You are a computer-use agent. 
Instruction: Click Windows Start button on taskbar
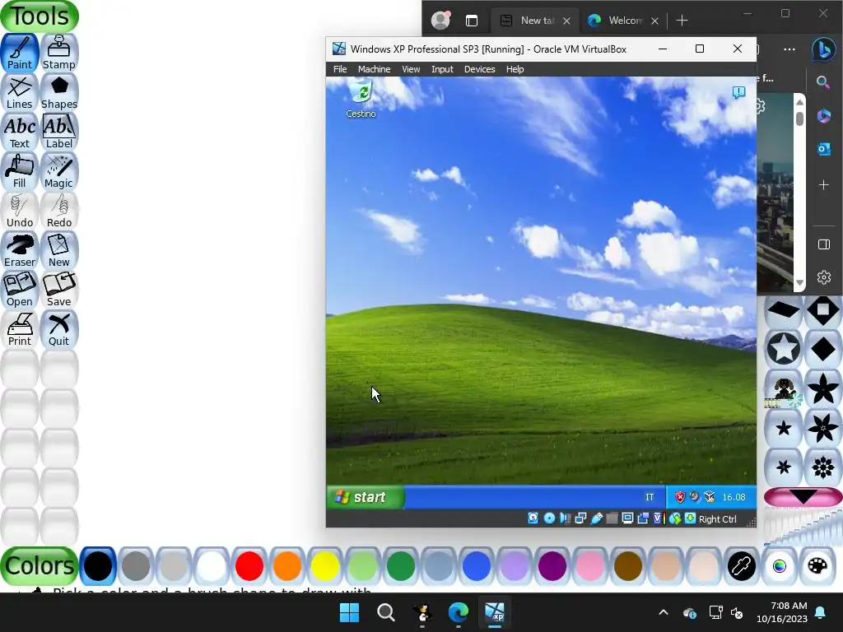[x=349, y=612]
